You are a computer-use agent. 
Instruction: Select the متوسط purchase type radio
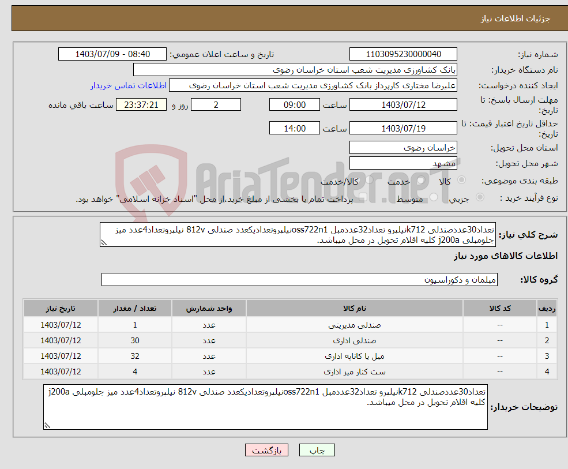click(x=434, y=197)
